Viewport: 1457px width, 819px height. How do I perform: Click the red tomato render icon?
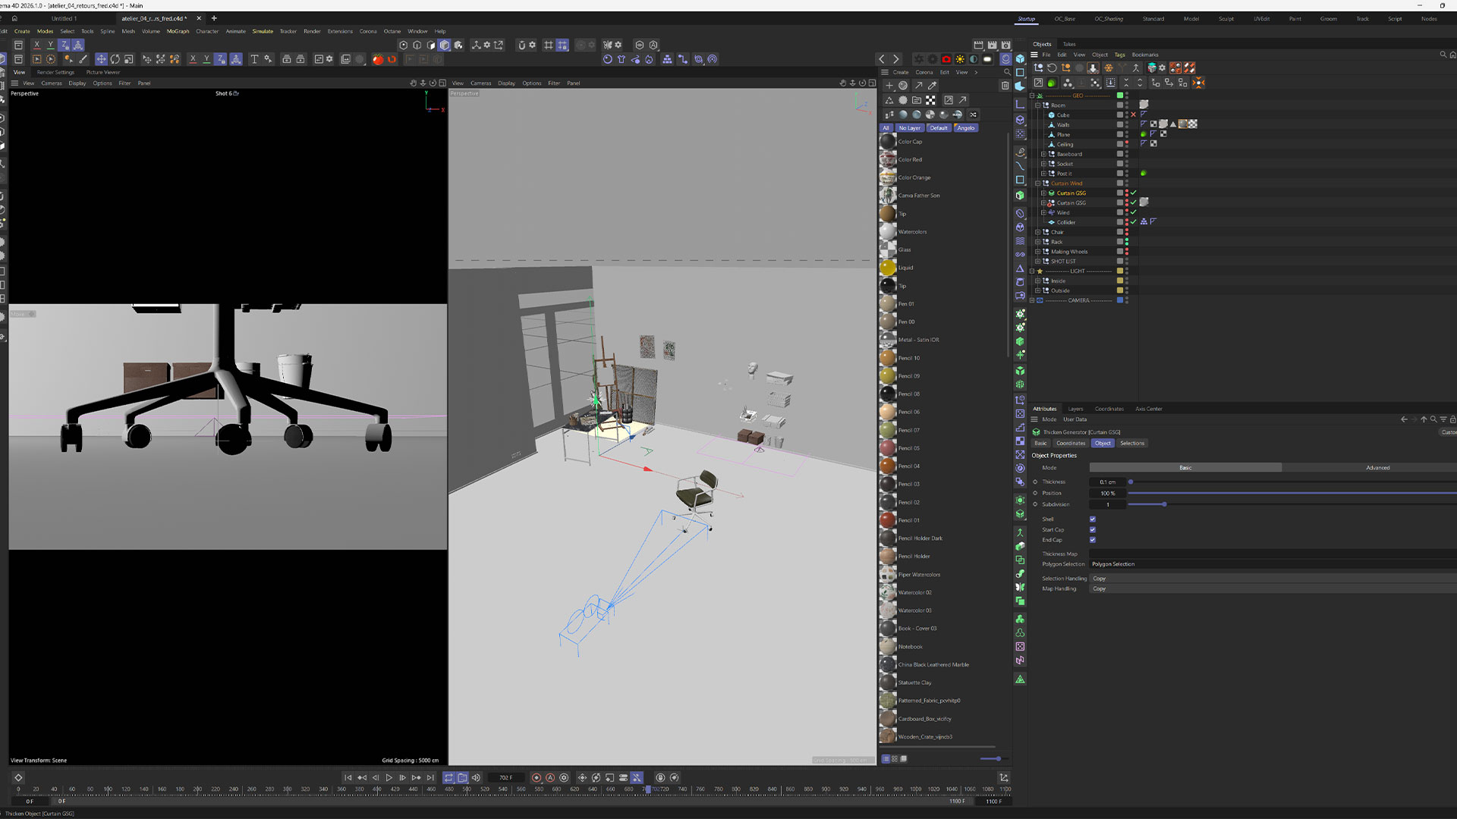pos(378,59)
